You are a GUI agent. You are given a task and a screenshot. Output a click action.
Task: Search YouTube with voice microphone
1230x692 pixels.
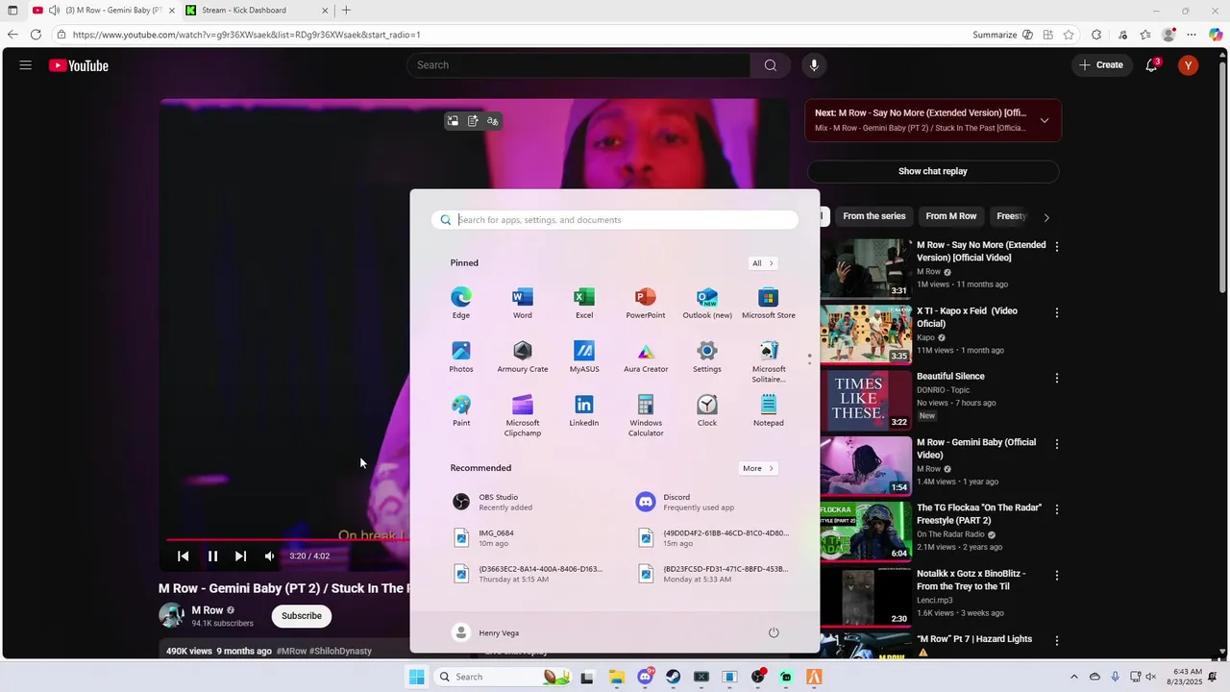point(814,65)
